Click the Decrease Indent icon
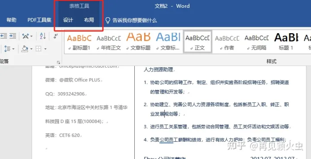The height and width of the screenshot is (159, 311). pos(3,36)
